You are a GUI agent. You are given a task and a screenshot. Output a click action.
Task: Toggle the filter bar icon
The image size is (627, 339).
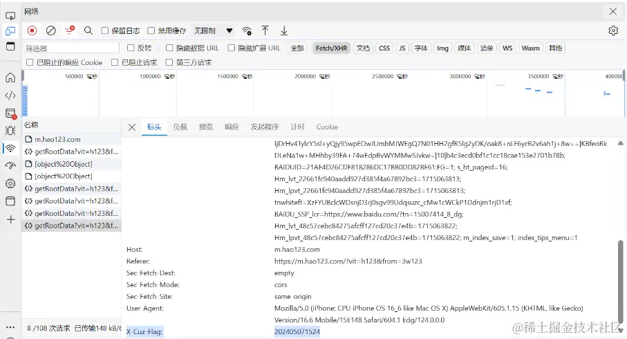pyautogui.click(x=70, y=30)
